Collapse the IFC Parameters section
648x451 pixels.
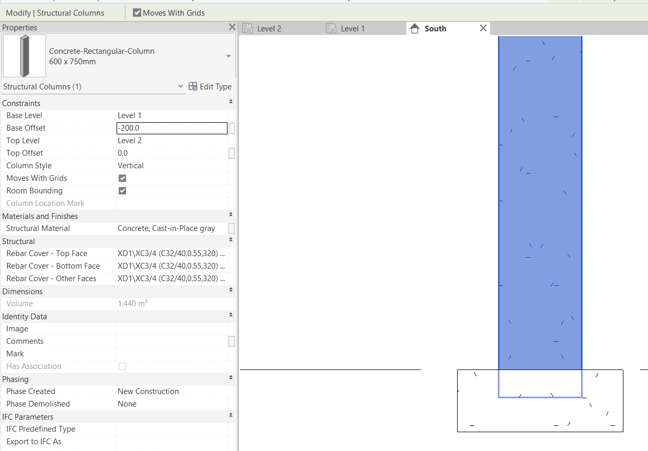coord(231,415)
